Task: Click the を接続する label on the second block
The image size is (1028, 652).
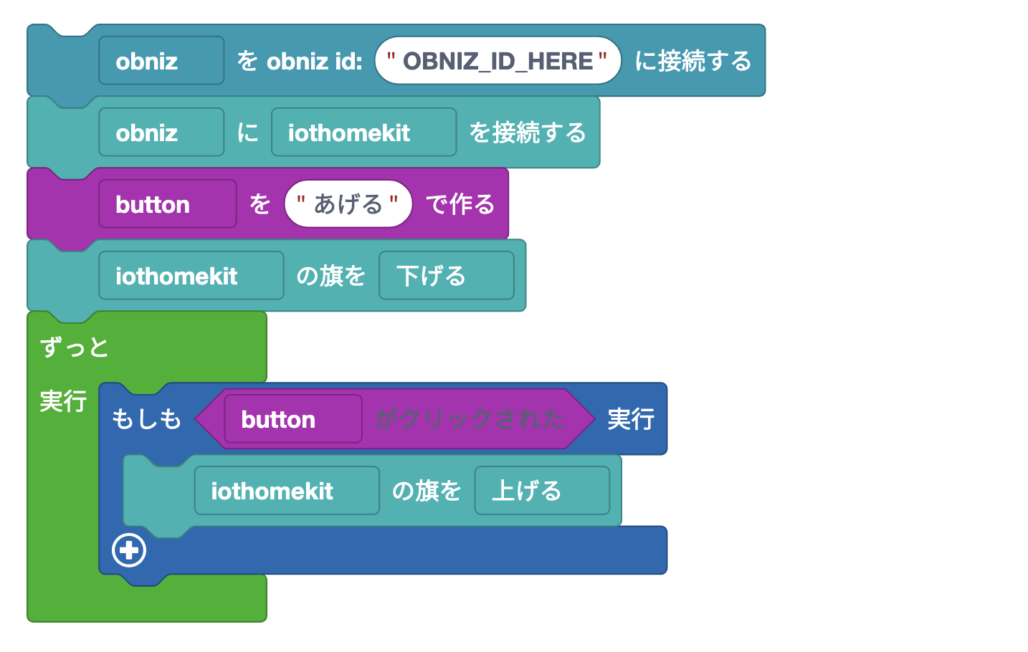Action: point(527,133)
